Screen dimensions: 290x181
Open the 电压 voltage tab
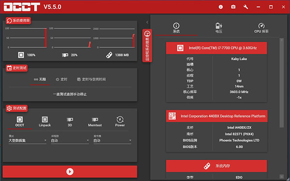[x=219, y=28]
